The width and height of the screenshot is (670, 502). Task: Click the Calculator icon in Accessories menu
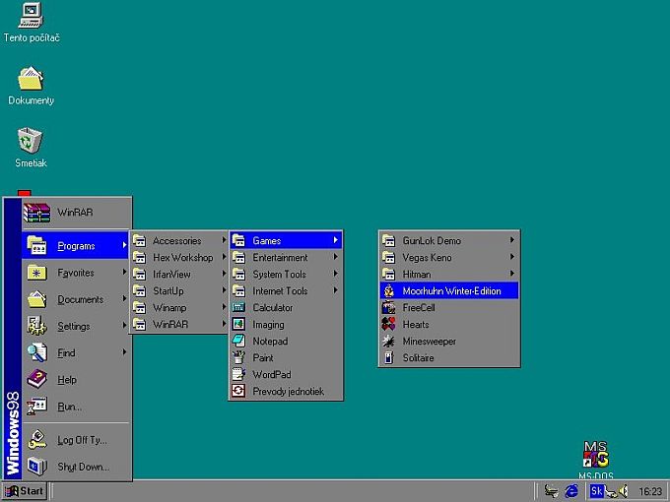238,307
